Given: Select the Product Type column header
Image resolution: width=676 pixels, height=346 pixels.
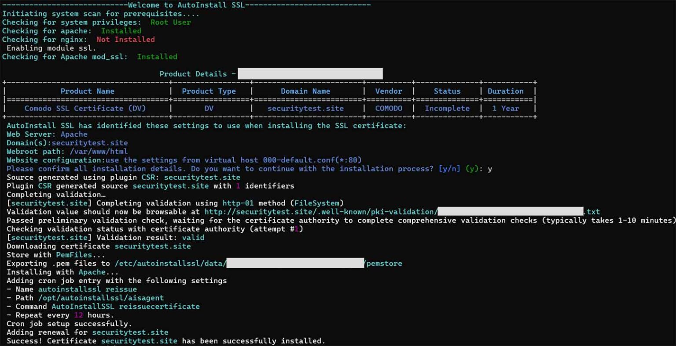Looking at the screenshot, I should click(x=209, y=91).
